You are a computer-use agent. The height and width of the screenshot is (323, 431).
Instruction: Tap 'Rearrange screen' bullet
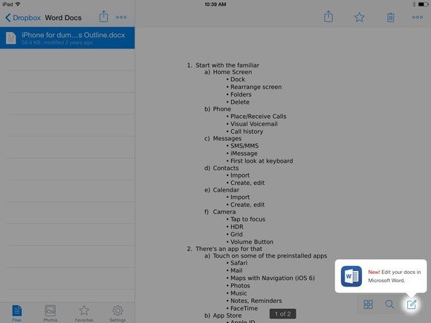pyautogui.click(x=256, y=87)
